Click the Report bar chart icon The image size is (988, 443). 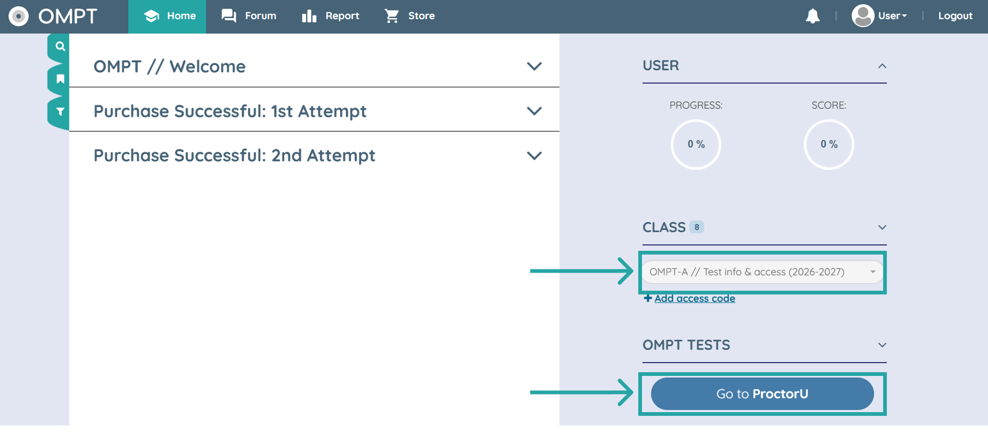coord(309,15)
